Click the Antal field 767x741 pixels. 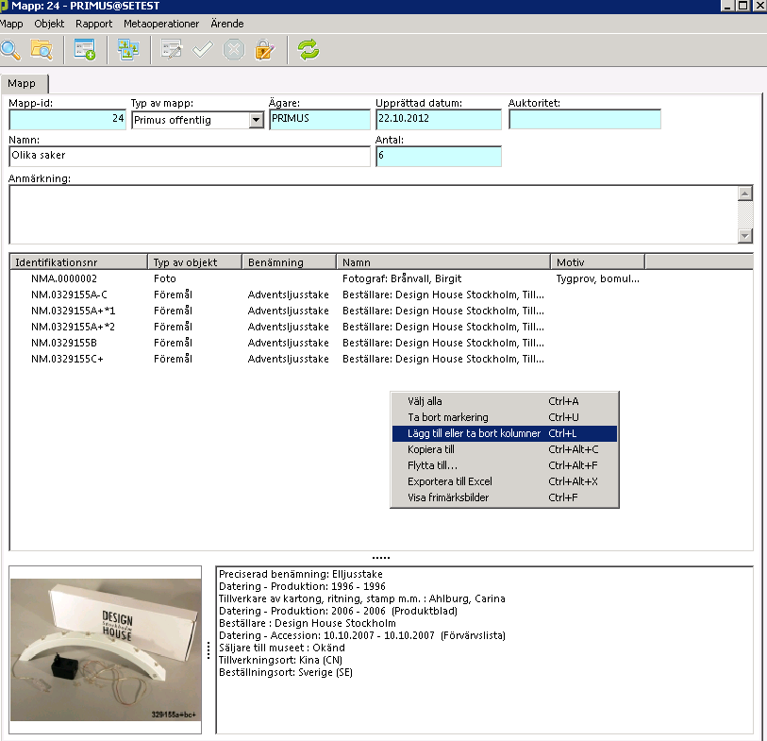439,156
